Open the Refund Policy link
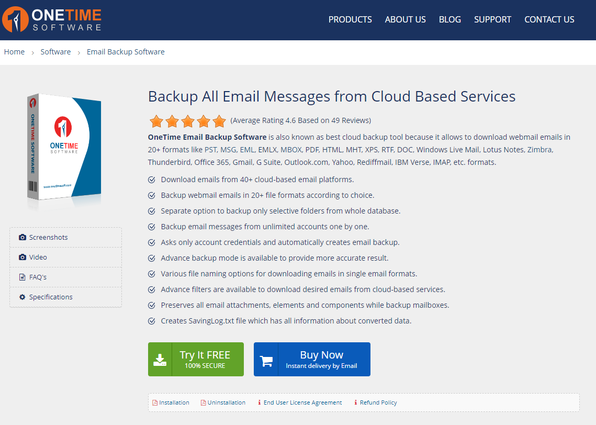The image size is (596, 425). [378, 402]
